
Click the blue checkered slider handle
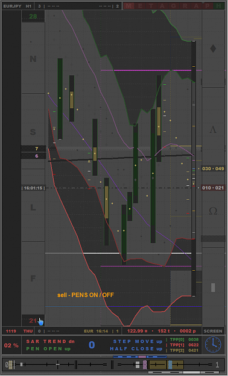pos(170,365)
